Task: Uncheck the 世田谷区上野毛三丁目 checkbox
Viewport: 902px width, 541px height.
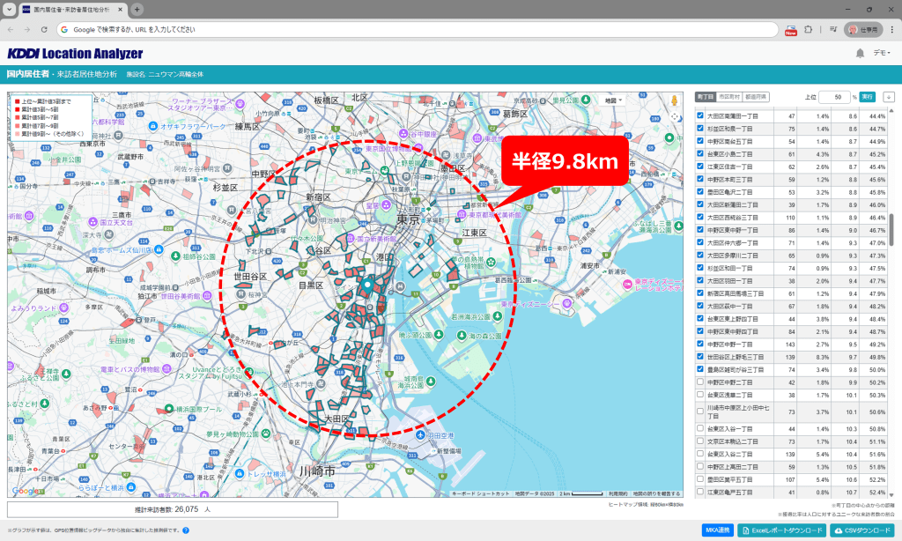Action: [x=700, y=356]
